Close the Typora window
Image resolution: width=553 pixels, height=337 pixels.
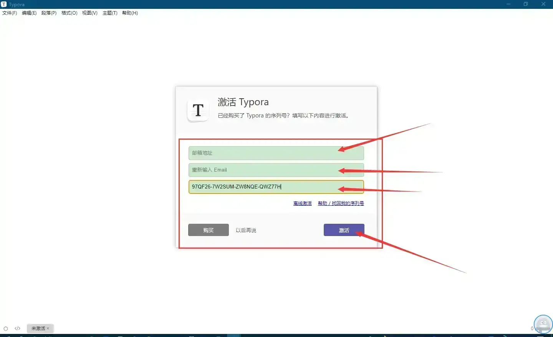543,4
